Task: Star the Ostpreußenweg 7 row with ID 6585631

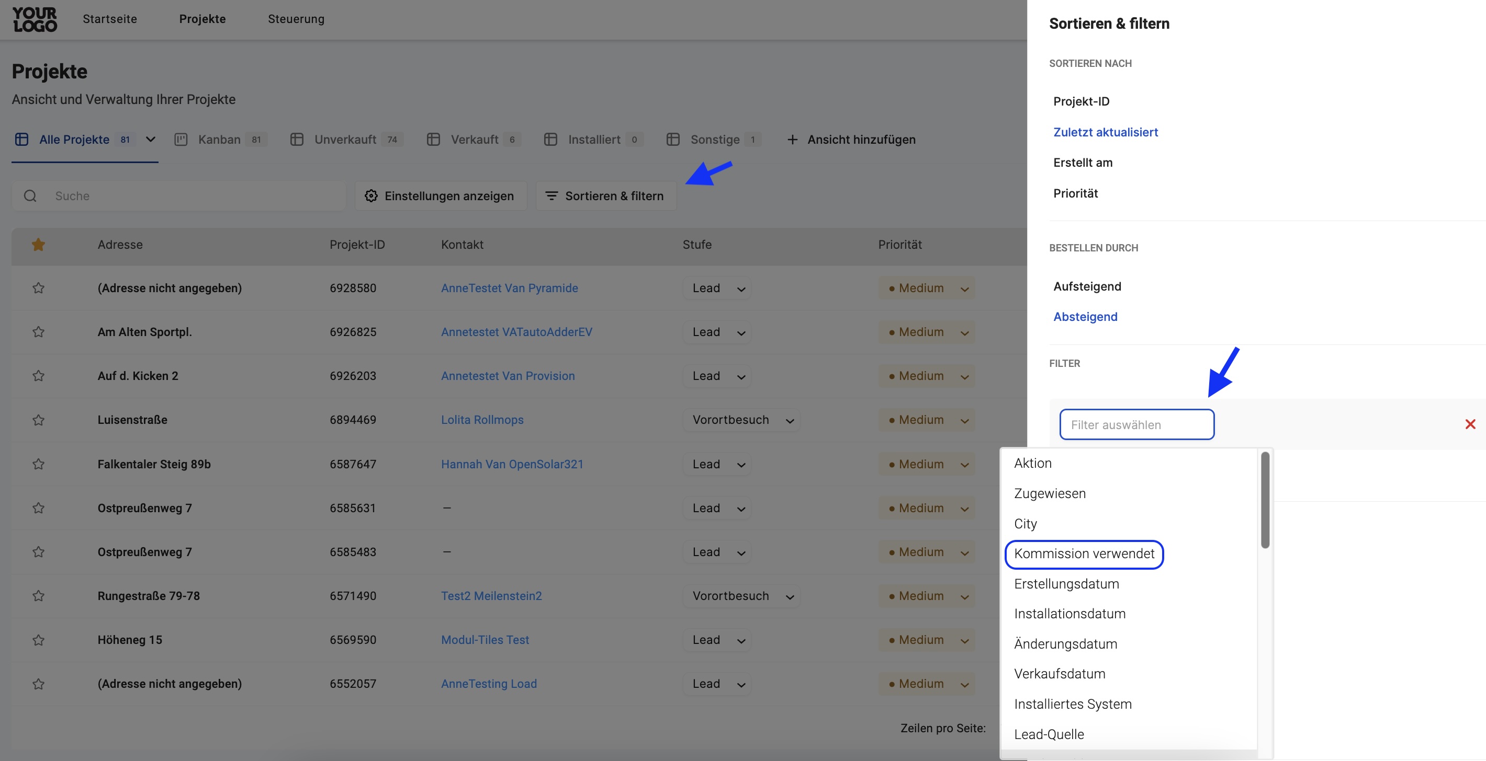Action: tap(38, 508)
